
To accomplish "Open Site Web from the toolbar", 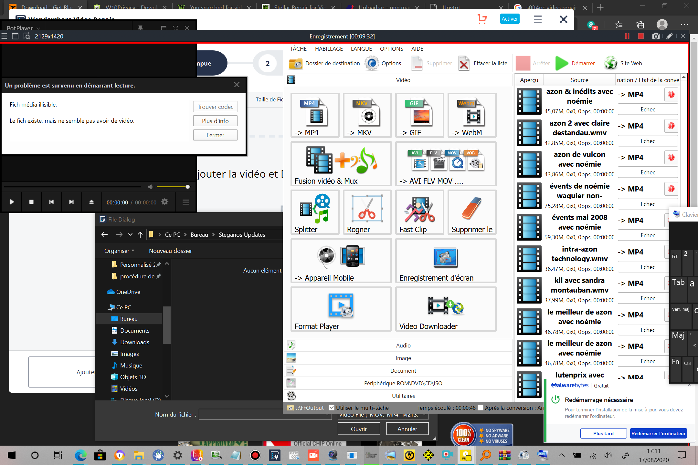I will coord(623,63).
